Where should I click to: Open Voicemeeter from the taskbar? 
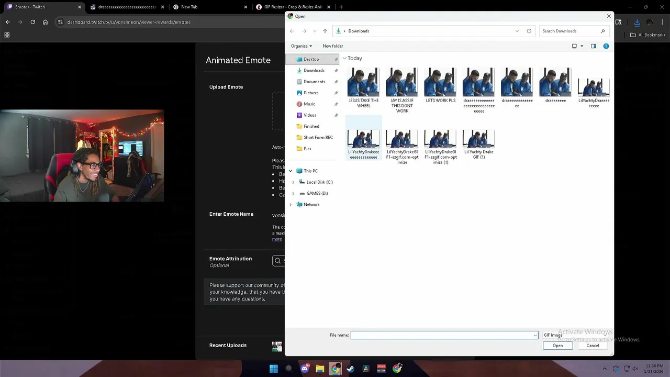tap(382, 369)
